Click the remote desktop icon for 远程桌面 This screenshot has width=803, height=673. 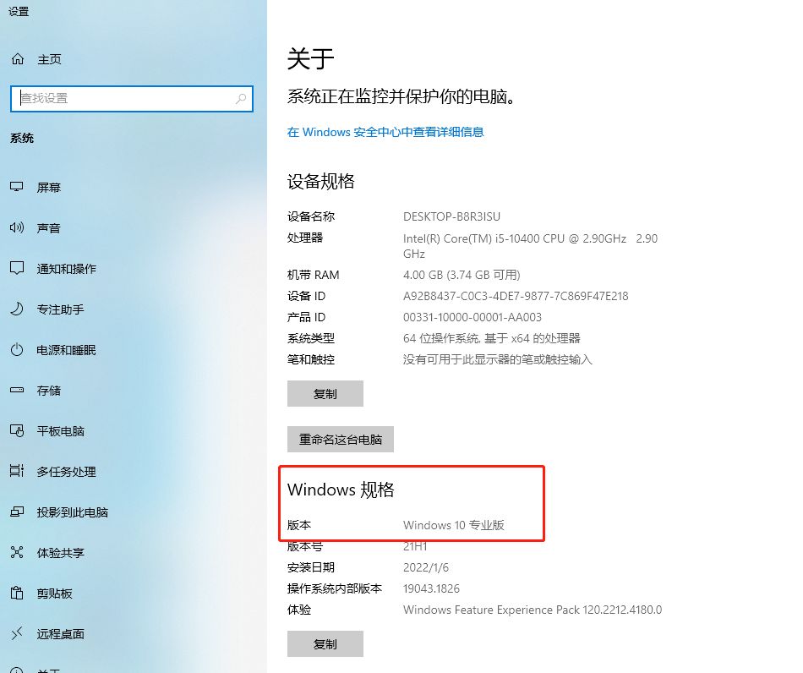pos(17,633)
